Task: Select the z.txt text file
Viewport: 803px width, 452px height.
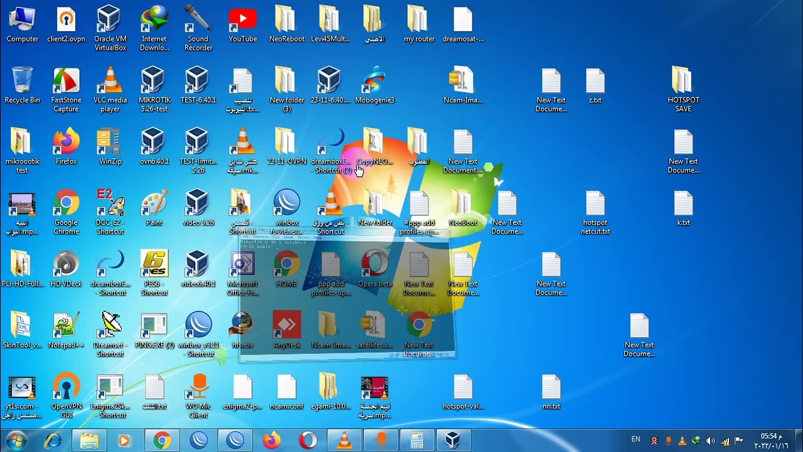Action: coord(595,86)
